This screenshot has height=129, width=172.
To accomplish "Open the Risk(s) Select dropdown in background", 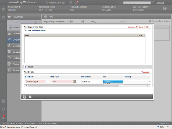I will pyautogui.click(x=112, y=21).
